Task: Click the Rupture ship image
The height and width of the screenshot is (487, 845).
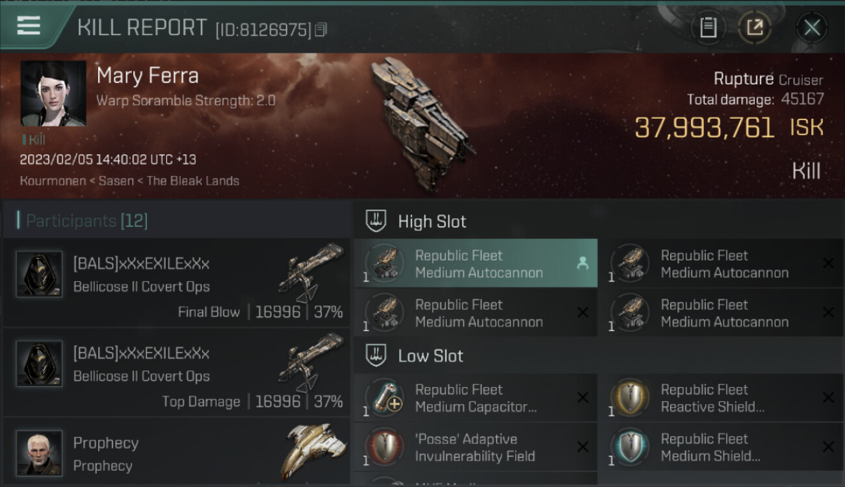Action: 419,123
